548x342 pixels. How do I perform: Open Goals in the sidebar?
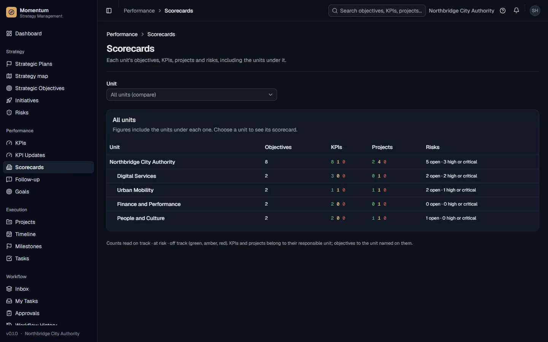[x=48, y=192]
